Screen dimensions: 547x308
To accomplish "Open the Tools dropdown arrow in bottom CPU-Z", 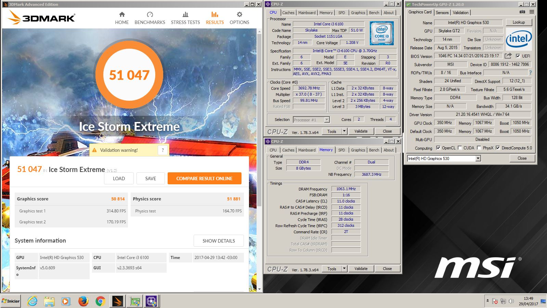I will (344, 269).
